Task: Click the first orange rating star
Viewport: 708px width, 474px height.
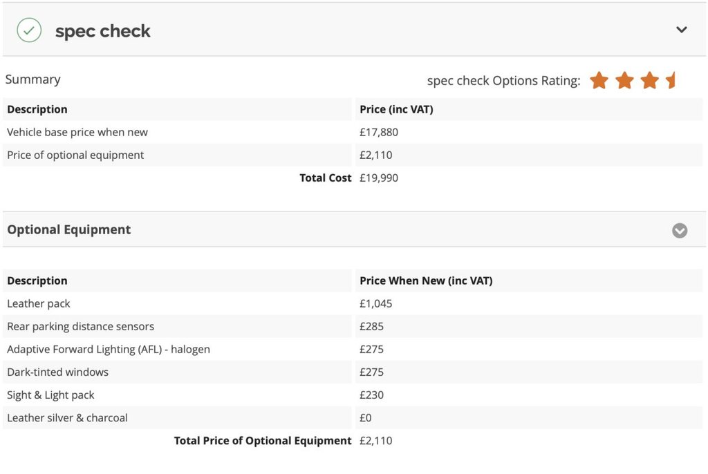Action: (x=599, y=81)
